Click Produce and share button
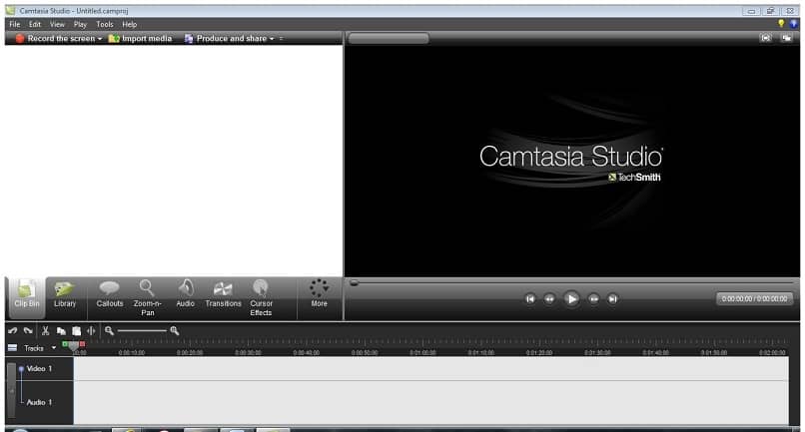 point(226,39)
